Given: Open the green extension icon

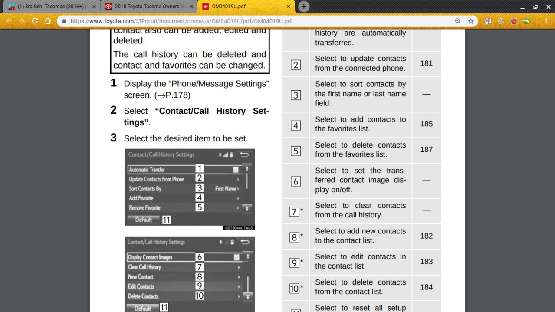Looking at the screenshot, I should point(526,21).
